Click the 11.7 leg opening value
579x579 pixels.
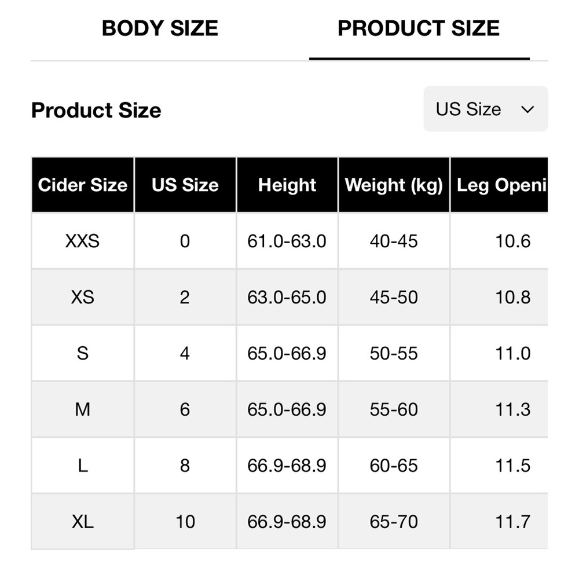[513, 522]
